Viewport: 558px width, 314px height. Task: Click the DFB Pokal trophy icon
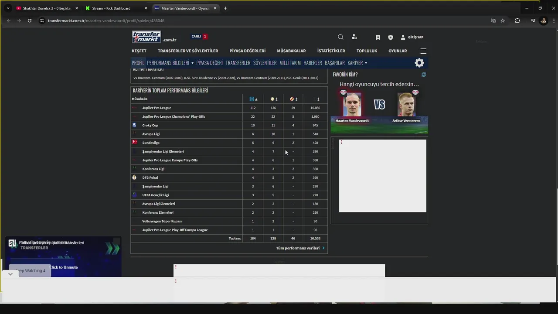[134, 177]
